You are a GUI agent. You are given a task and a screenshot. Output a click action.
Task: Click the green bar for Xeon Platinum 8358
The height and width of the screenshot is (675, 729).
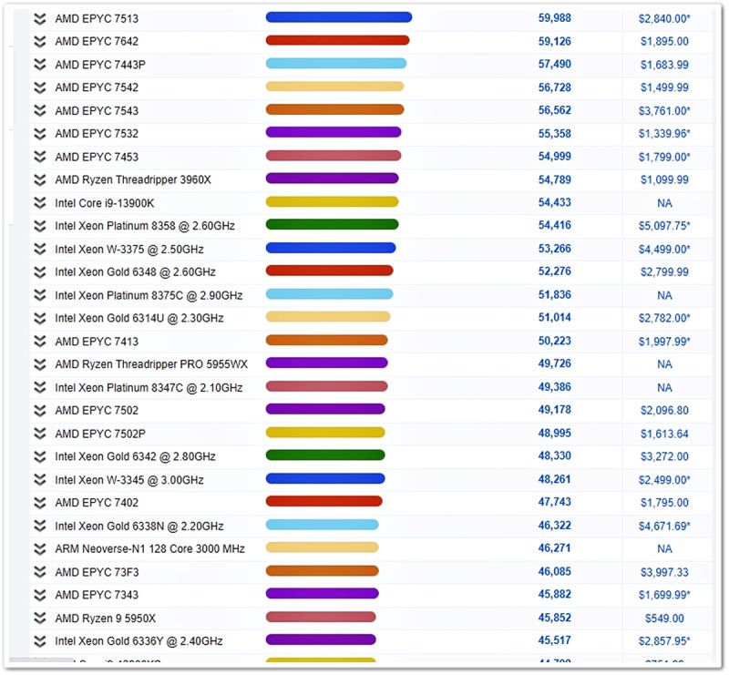pyautogui.click(x=332, y=225)
